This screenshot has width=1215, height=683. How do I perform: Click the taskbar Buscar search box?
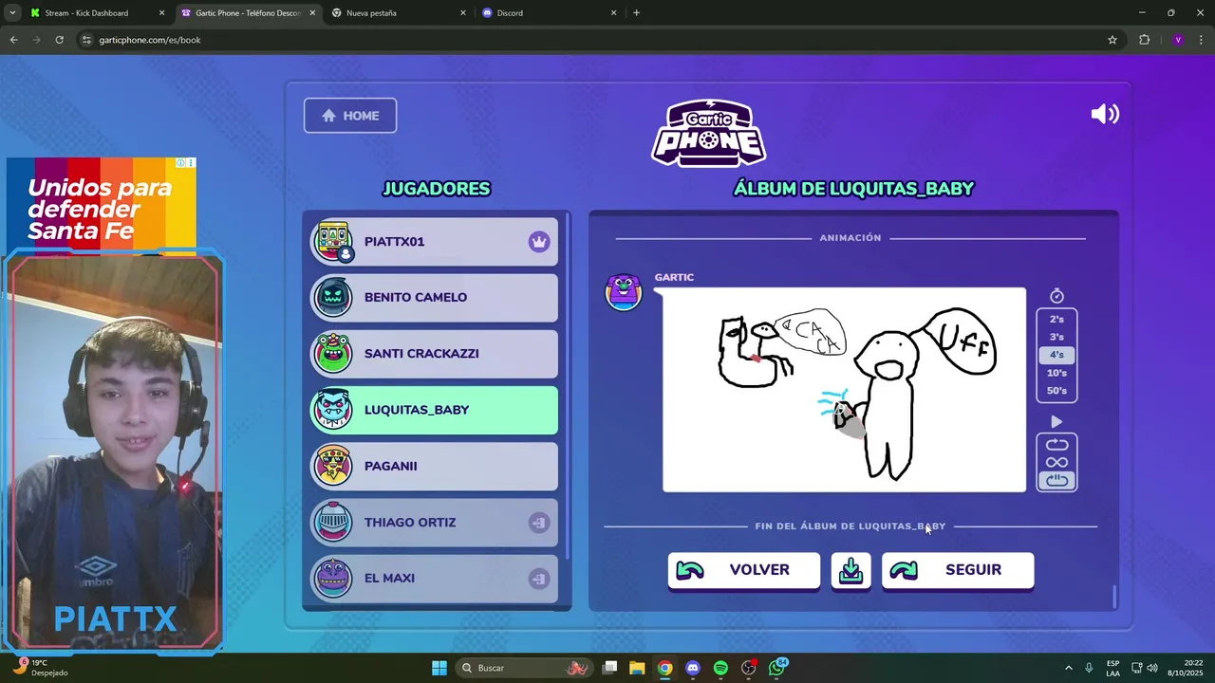[522, 668]
